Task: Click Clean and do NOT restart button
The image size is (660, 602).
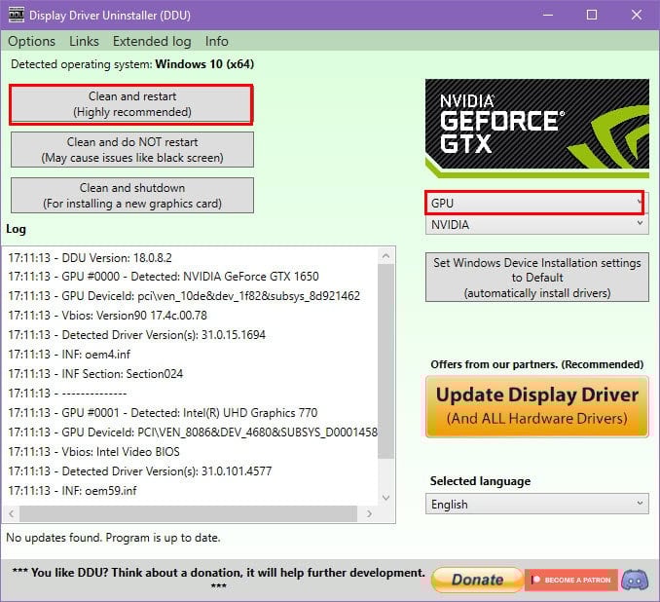Action: pos(131,150)
